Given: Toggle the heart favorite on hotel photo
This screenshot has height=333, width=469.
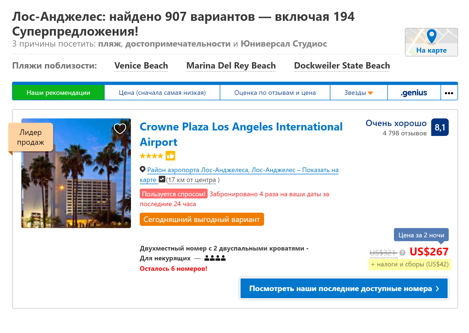Looking at the screenshot, I should click(120, 129).
